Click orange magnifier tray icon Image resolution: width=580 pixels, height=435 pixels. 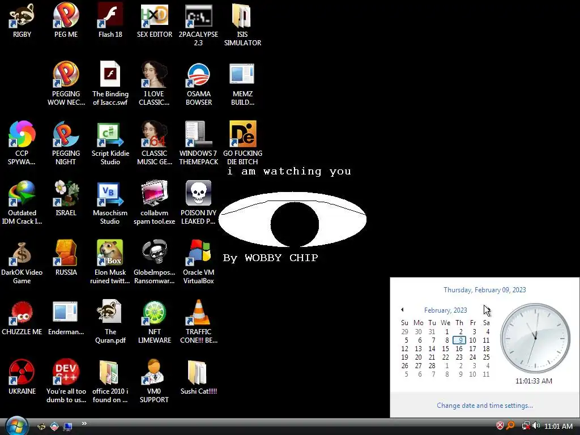point(510,426)
